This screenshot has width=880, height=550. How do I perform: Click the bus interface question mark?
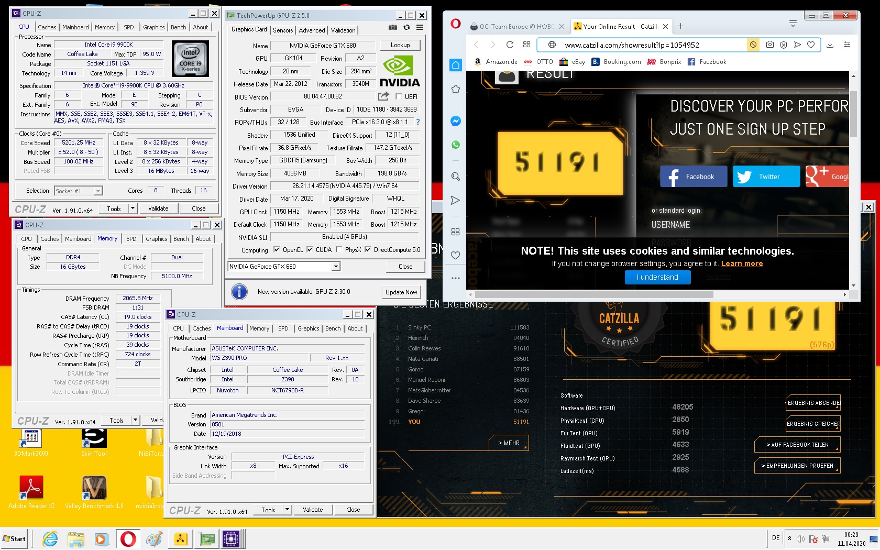coord(418,122)
